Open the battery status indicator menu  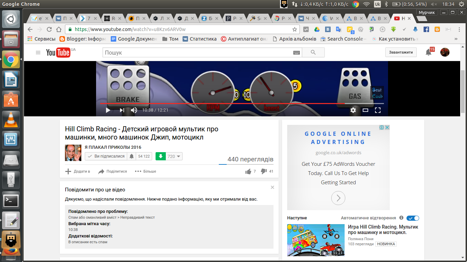pos(410,4)
